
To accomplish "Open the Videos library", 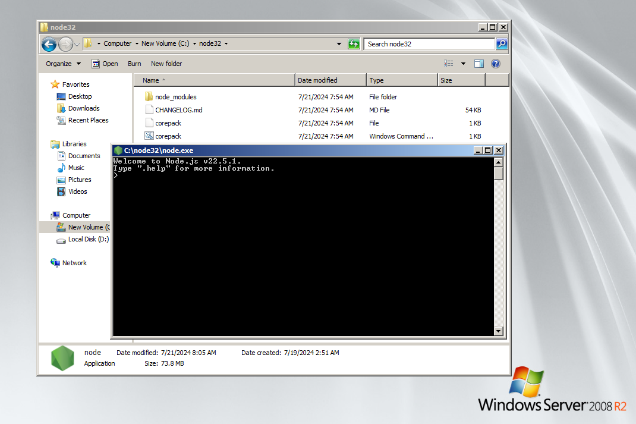I will coord(77,191).
